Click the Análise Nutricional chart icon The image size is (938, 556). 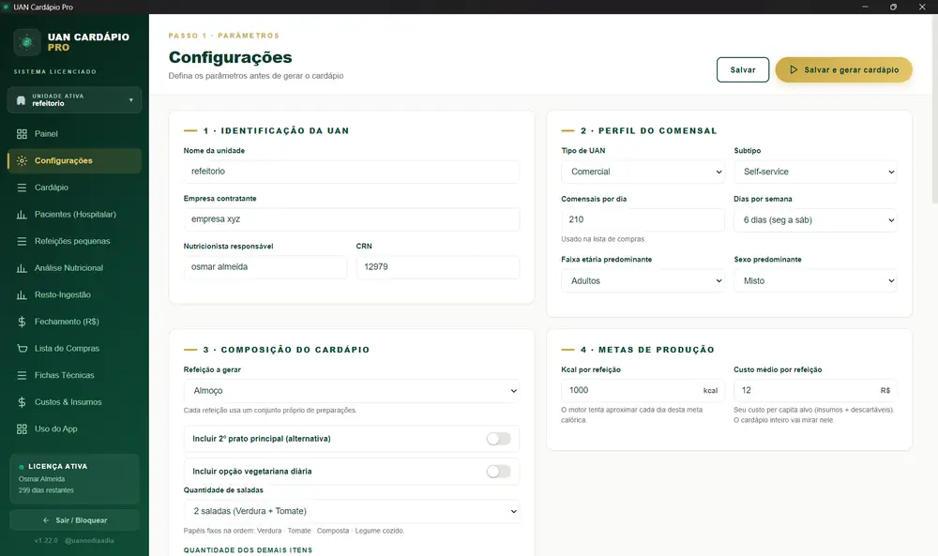click(x=23, y=268)
